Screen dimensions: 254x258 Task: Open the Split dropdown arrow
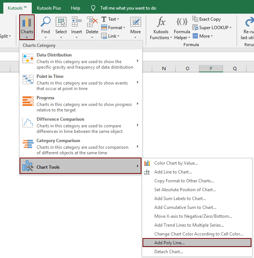(10, 36)
